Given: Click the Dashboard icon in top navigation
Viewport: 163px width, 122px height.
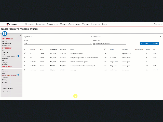Looking at the screenshot, I should [x=25, y=24].
